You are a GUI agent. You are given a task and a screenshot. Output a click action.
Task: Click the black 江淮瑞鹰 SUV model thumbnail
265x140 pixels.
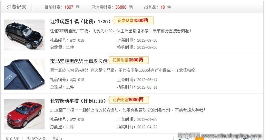click(24, 35)
